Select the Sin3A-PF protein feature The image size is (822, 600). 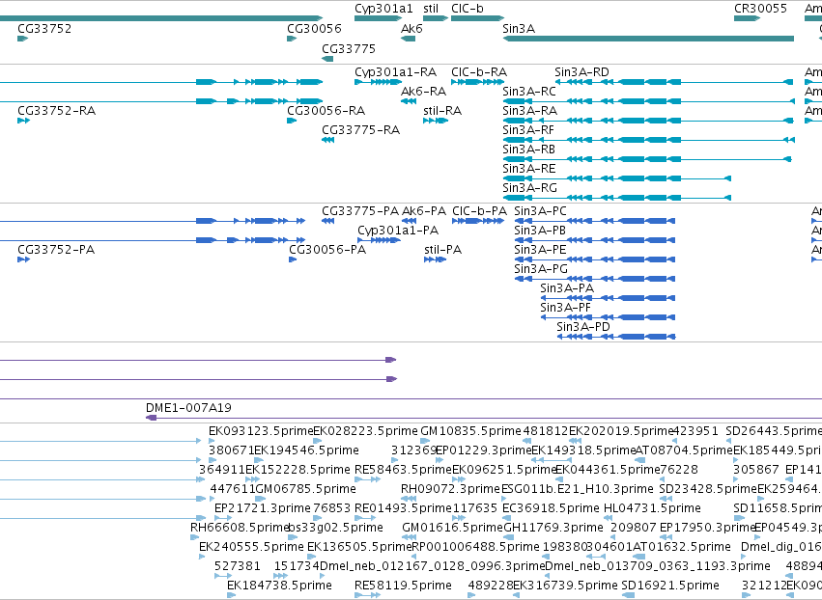pyautogui.click(x=608, y=317)
